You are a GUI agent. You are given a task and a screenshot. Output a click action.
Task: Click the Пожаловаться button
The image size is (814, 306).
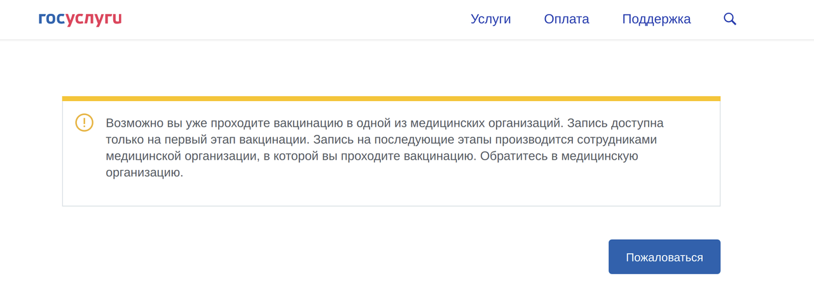point(665,257)
